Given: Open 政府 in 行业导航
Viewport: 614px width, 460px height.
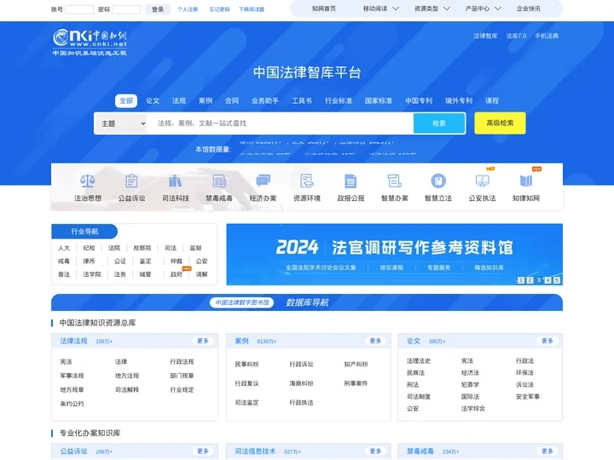Looking at the screenshot, I should pos(177,274).
